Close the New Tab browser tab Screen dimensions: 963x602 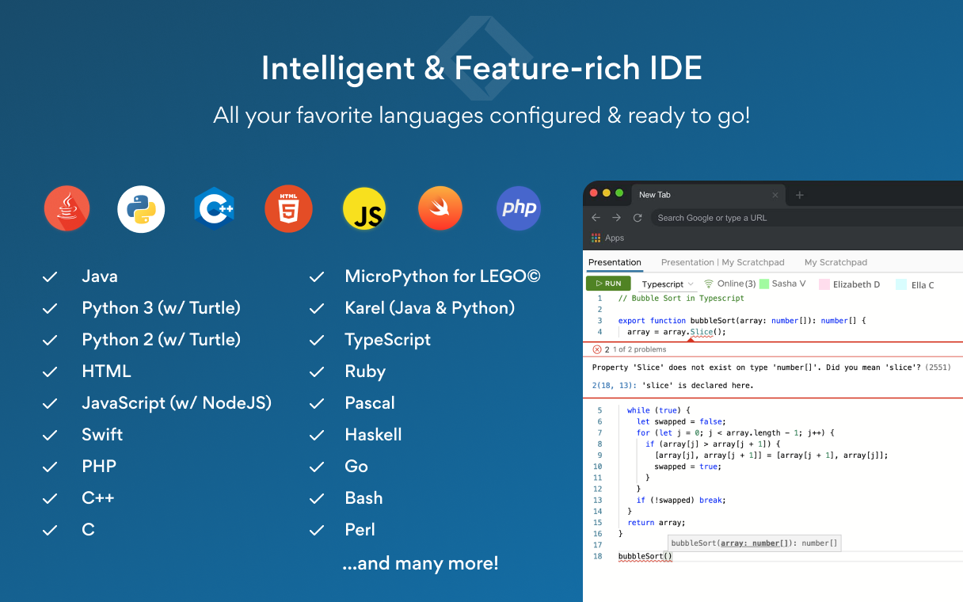[x=775, y=195]
